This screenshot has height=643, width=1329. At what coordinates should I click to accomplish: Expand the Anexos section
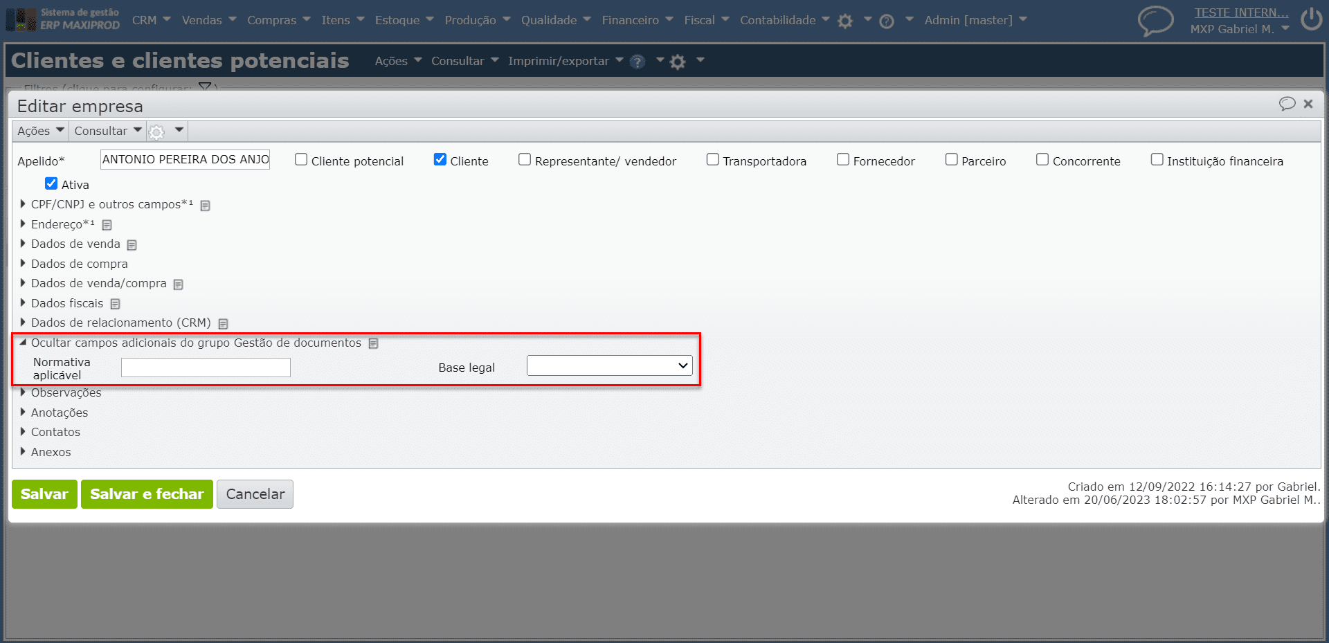[x=45, y=452]
